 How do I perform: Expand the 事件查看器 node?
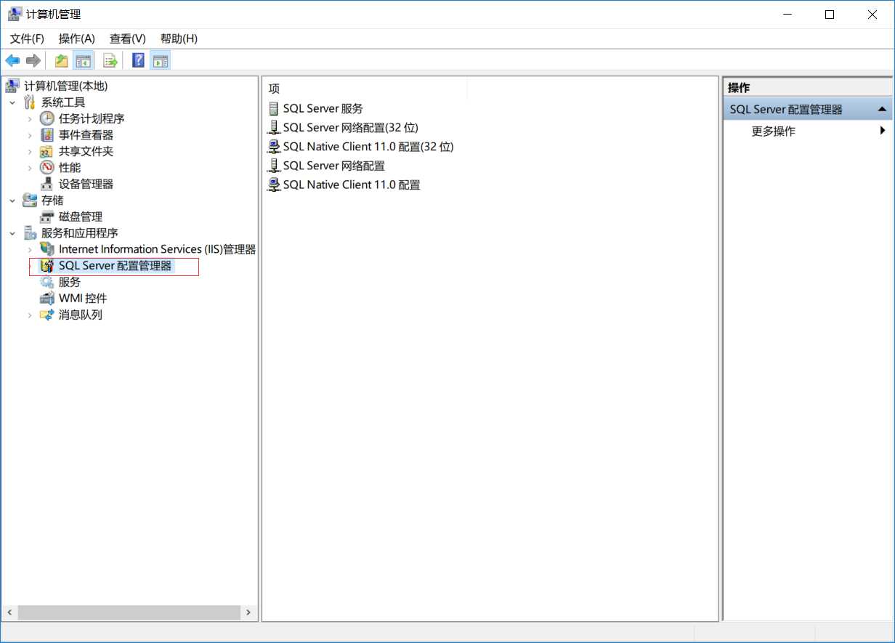30,135
